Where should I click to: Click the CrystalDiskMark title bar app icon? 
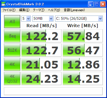(3, 4)
